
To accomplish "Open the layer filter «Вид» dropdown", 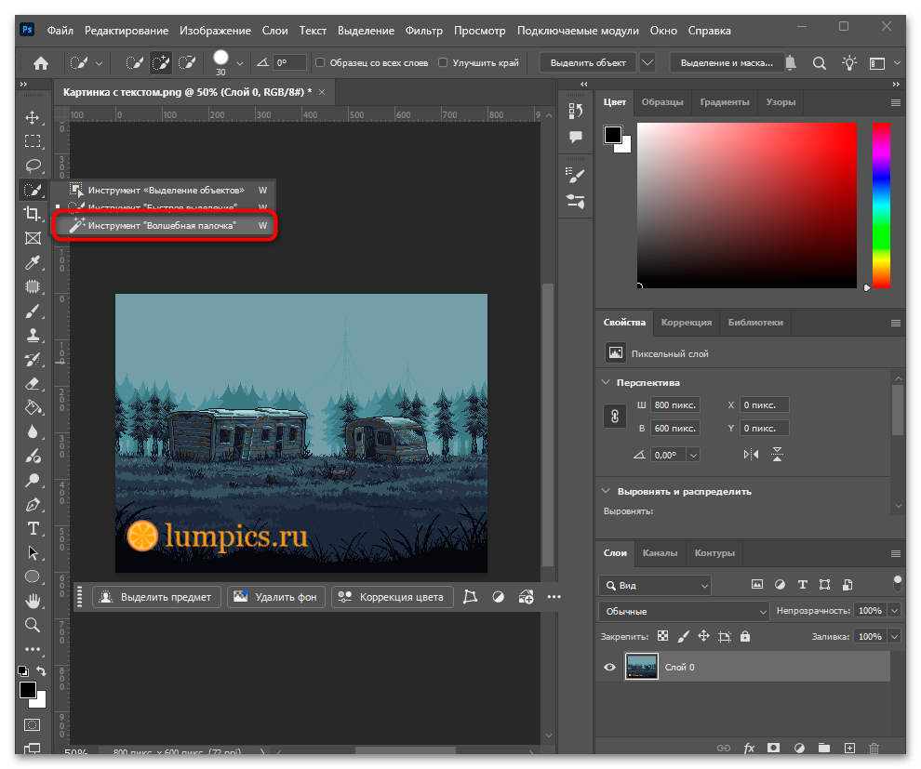I will [655, 585].
